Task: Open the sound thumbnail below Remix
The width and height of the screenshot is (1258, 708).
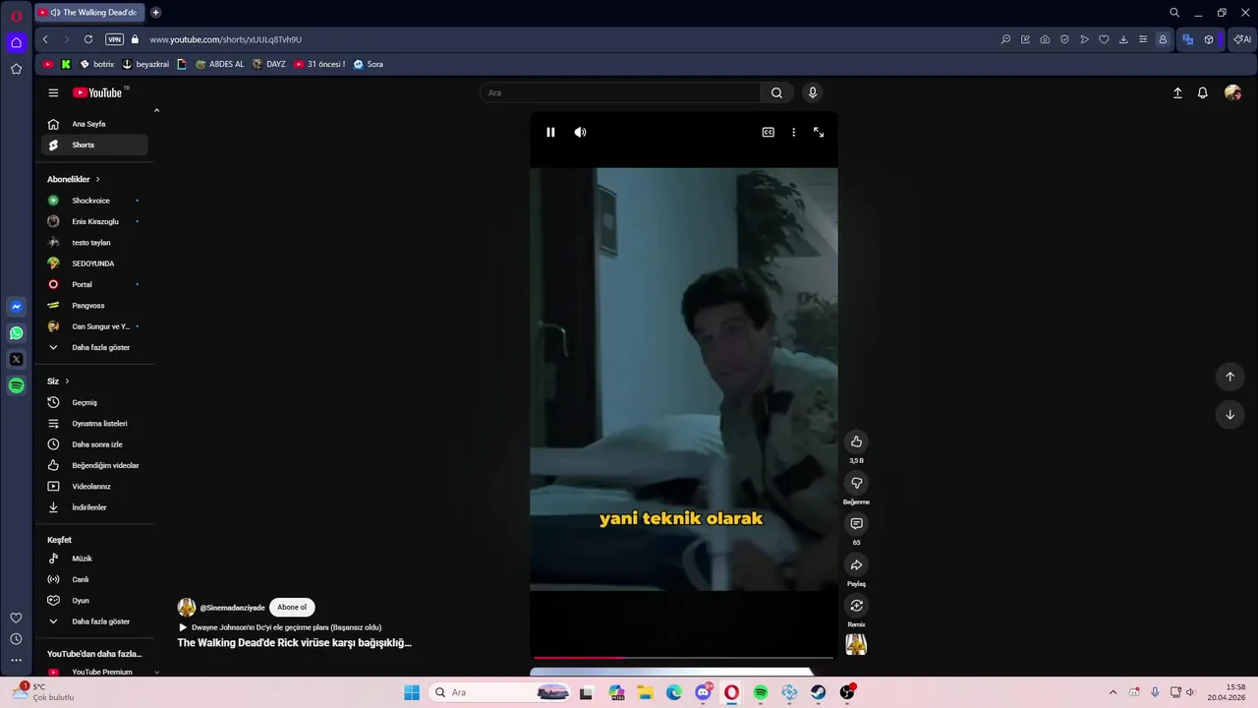Action: (x=856, y=644)
